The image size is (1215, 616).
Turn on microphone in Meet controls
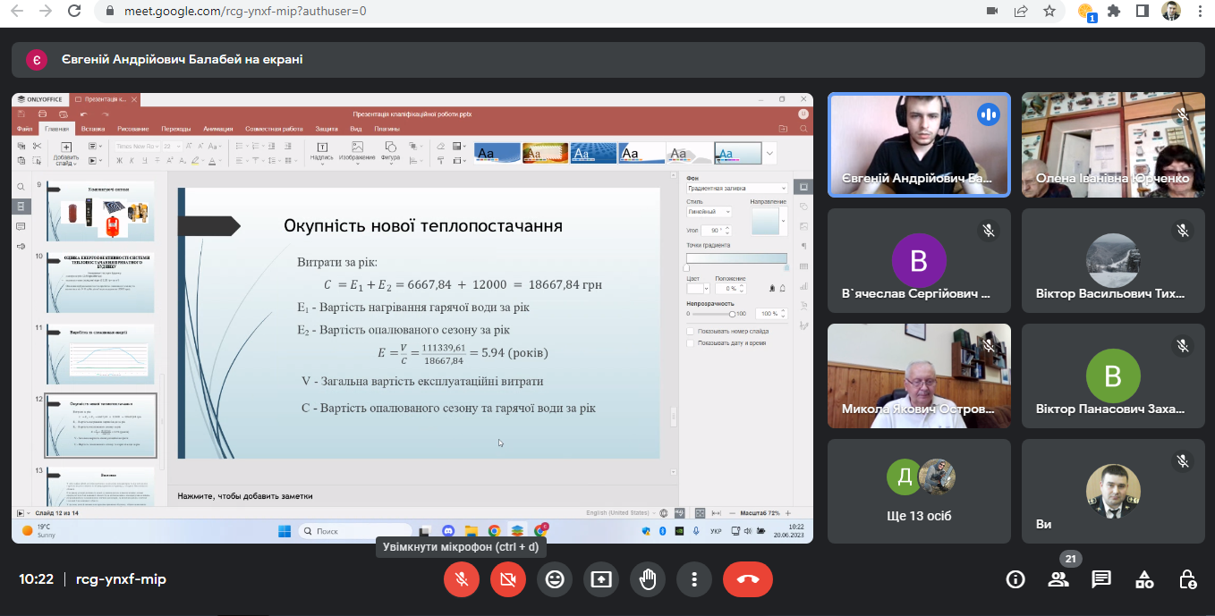(462, 579)
